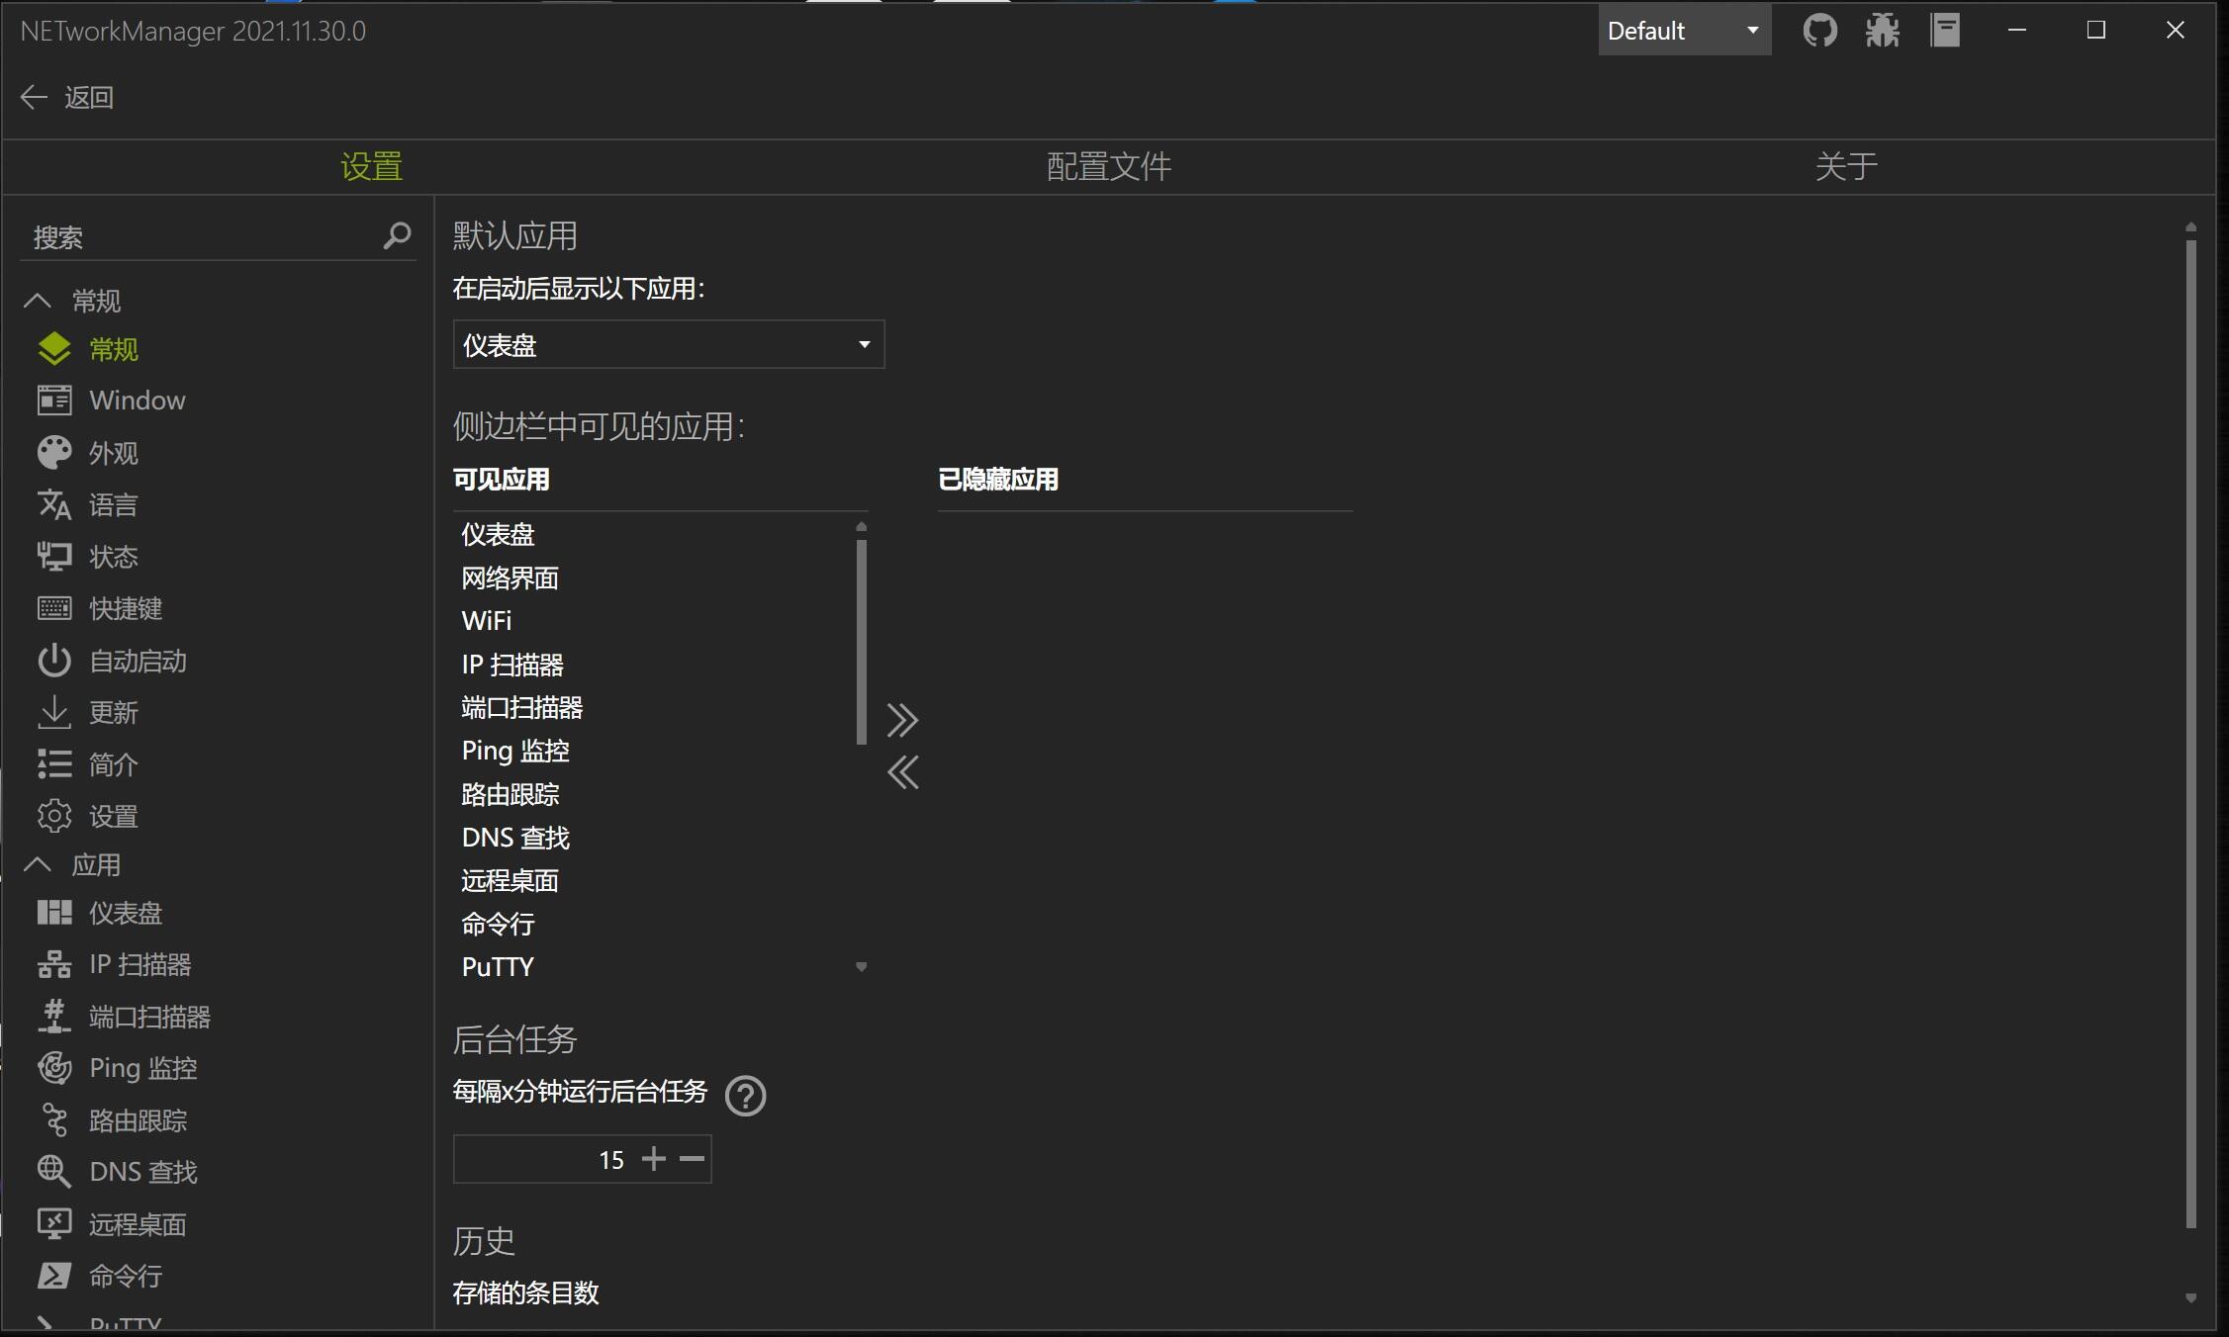2229x1337 pixels.
Task: Open the GitHub page icon
Action: [1819, 31]
